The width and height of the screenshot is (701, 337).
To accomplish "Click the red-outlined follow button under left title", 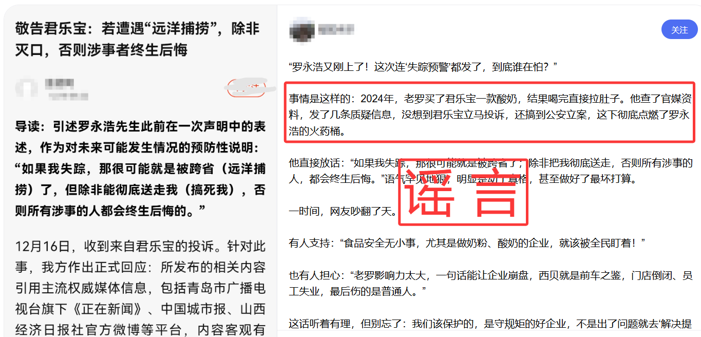I will pyautogui.click(x=247, y=88).
